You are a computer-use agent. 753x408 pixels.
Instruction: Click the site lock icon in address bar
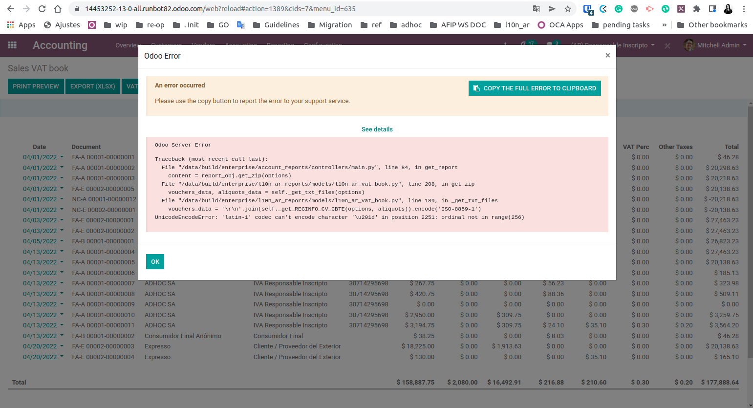[77, 9]
